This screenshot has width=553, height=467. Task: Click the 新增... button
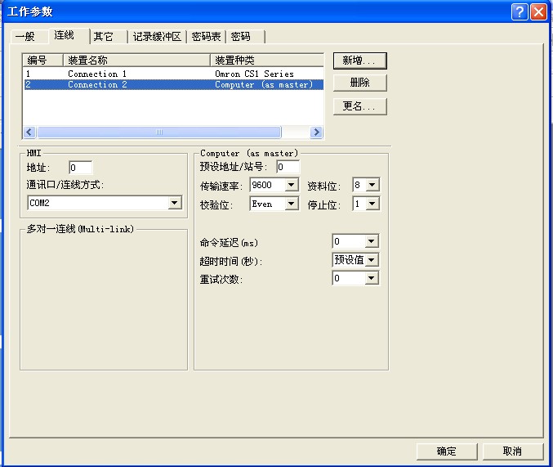tap(359, 61)
